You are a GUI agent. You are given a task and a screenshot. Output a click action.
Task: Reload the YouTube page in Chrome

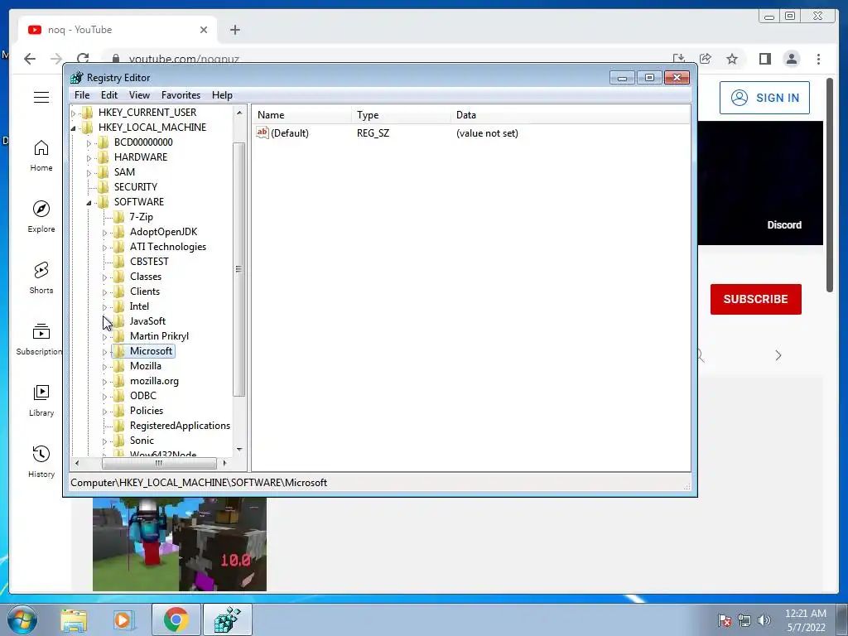point(83,59)
